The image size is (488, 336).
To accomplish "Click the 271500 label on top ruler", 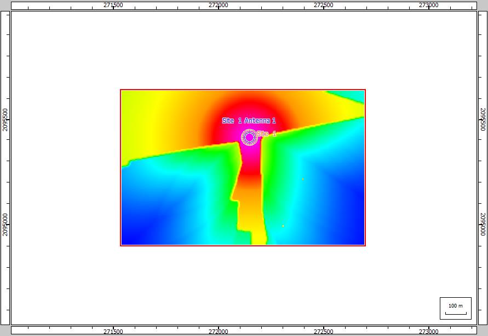I will click(113, 5).
